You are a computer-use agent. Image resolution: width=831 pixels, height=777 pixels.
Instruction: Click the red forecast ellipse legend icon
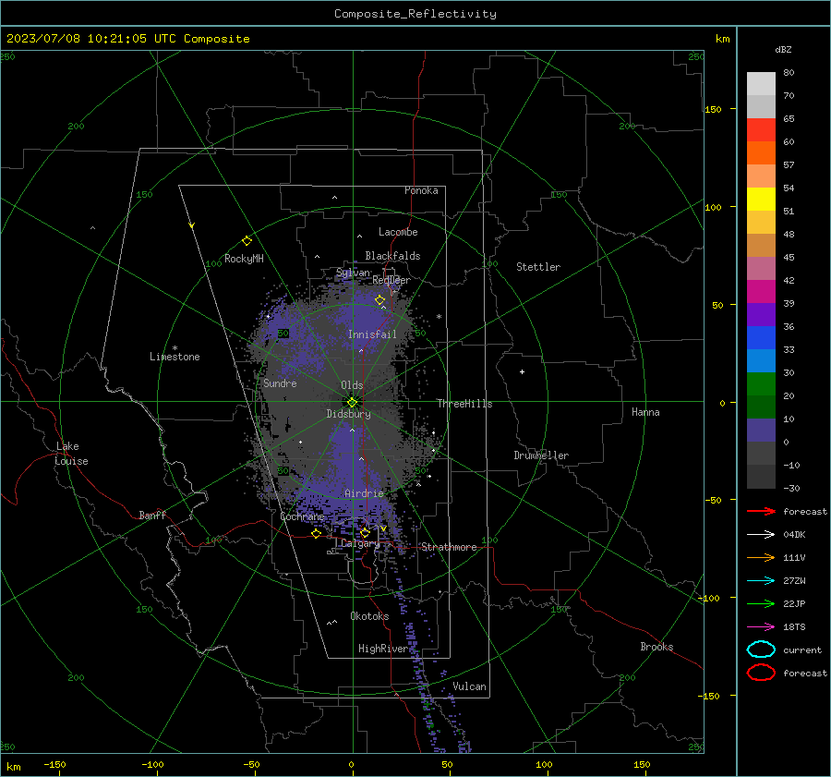click(761, 673)
